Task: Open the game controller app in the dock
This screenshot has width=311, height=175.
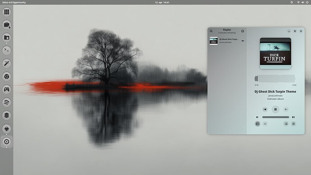Action: tap(7, 89)
